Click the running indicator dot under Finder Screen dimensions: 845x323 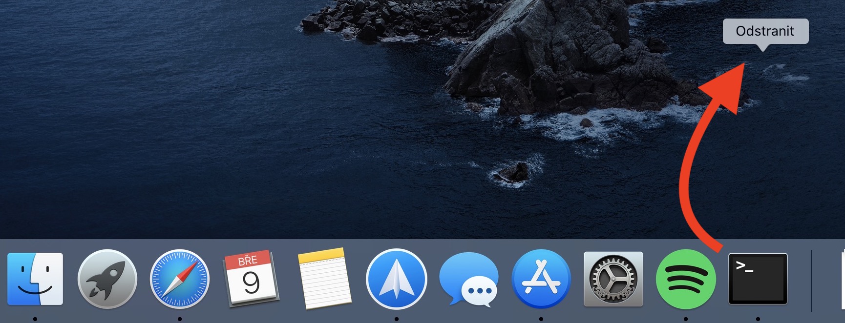coord(35,319)
